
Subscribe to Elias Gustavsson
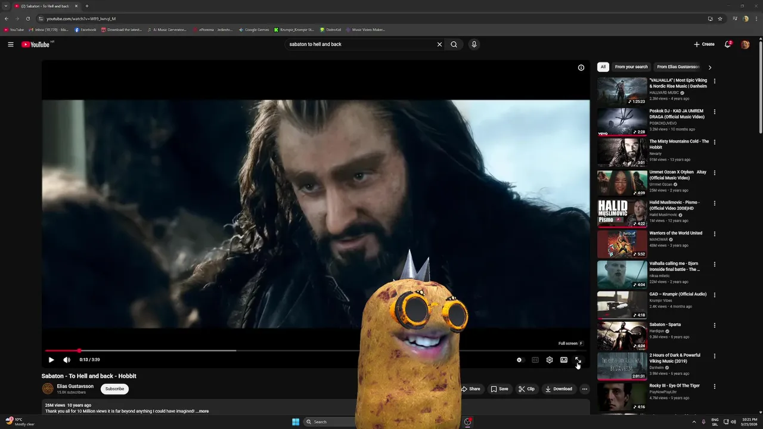[x=114, y=388]
